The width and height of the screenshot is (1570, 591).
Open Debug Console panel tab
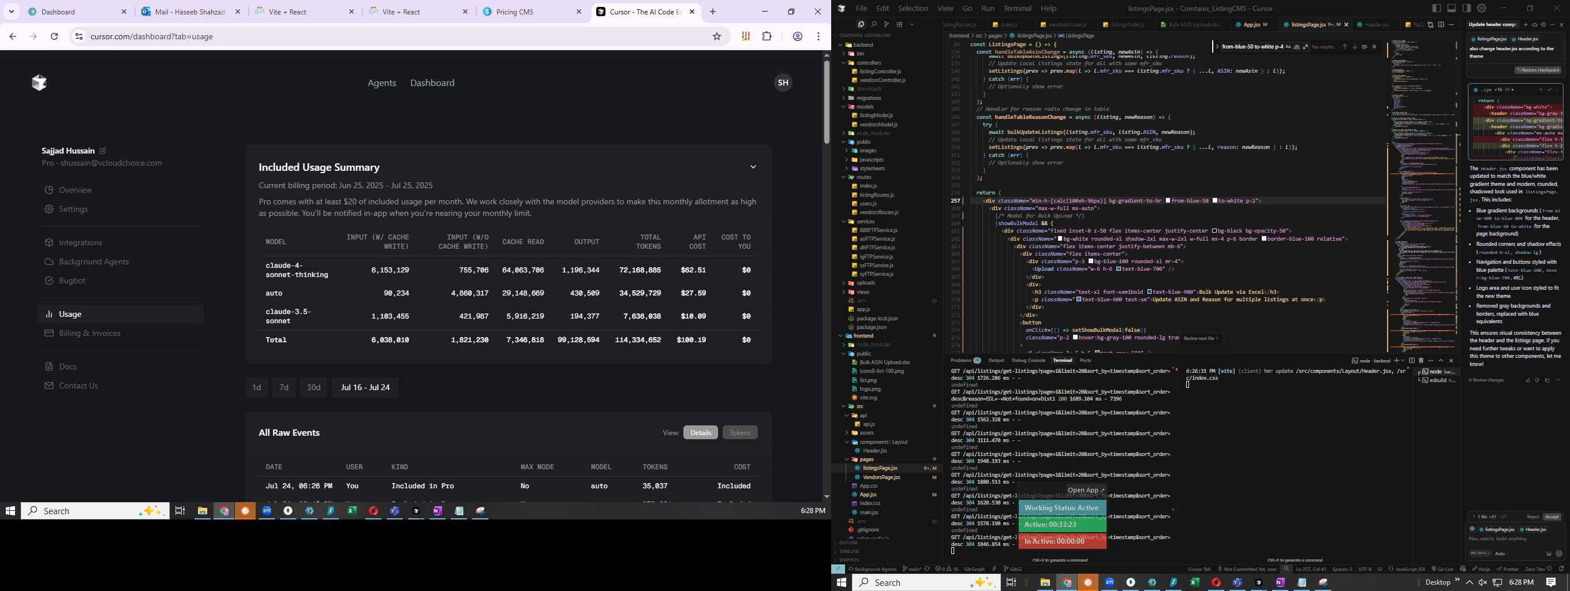pyautogui.click(x=1028, y=361)
